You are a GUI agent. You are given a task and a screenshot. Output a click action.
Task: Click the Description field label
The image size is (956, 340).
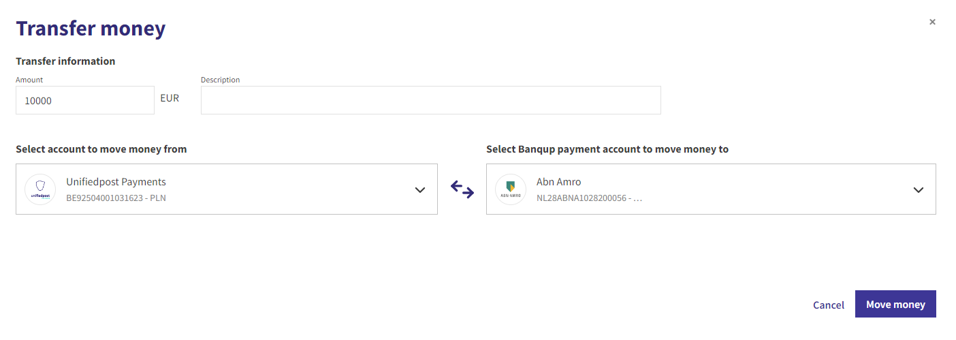(x=221, y=80)
